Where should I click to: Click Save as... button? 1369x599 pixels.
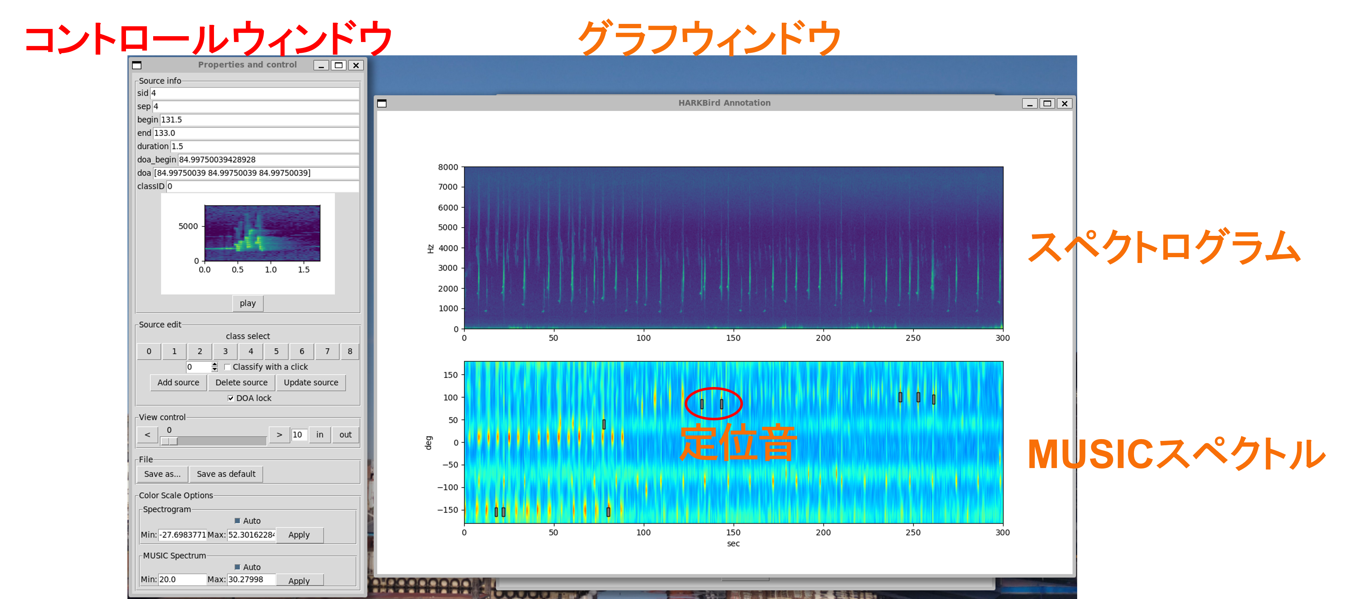point(162,474)
